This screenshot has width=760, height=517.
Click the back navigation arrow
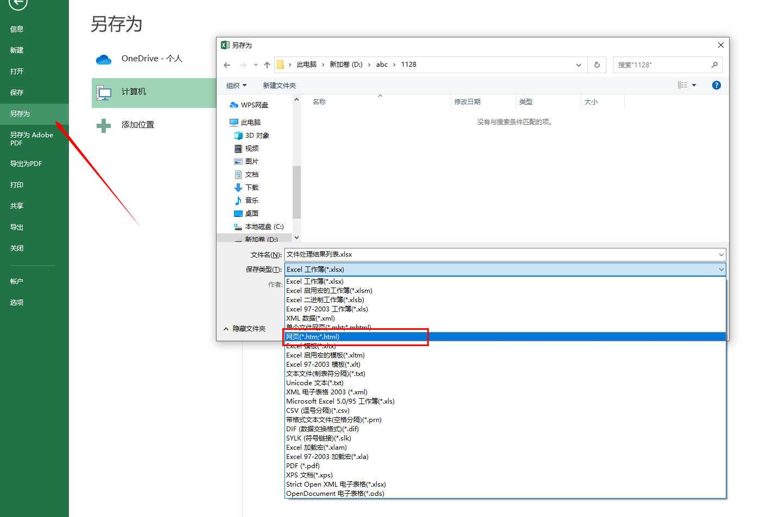pos(226,65)
